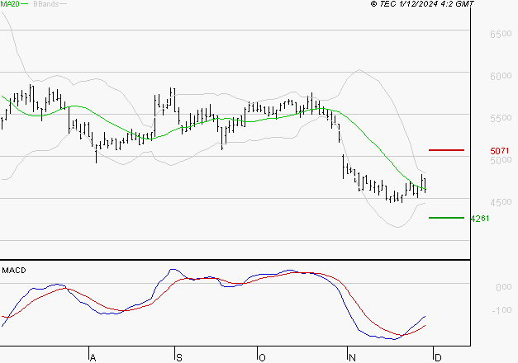Click the red 5071 resistance value
The width and height of the screenshot is (518, 363).
(500, 151)
